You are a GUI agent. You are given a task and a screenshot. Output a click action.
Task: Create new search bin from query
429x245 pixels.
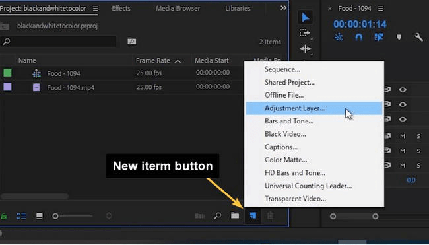pyautogui.click(x=131, y=42)
